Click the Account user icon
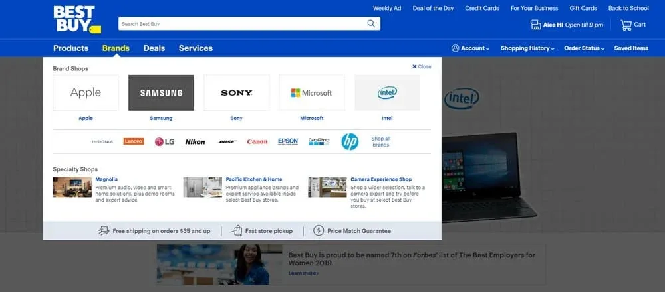This screenshot has width=665, height=292. pyautogui.click(x=455, y=48)
